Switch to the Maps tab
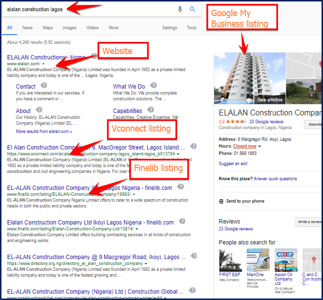The image size is (323, 300). click(48, 28)
